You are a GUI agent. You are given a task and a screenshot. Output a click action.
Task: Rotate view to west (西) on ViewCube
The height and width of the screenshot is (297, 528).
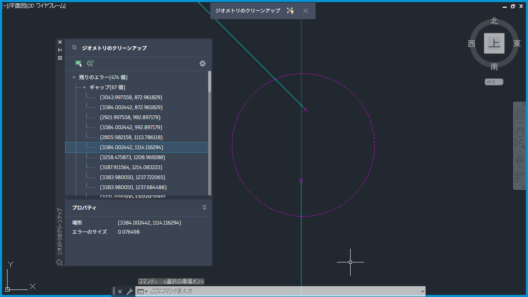click(471, 44)
